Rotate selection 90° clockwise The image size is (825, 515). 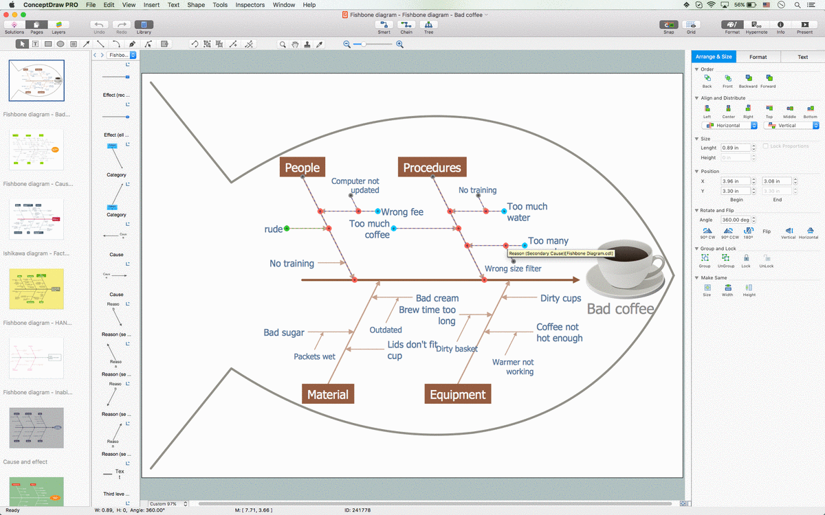707,231
